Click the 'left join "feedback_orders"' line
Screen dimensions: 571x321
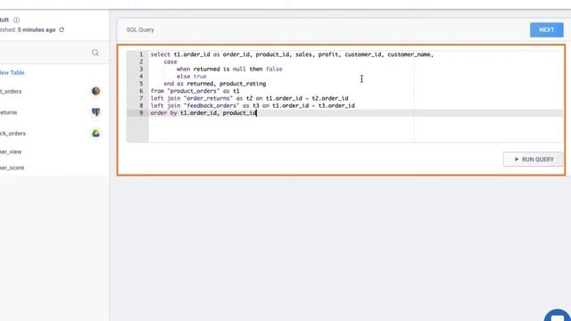point(252,105)
